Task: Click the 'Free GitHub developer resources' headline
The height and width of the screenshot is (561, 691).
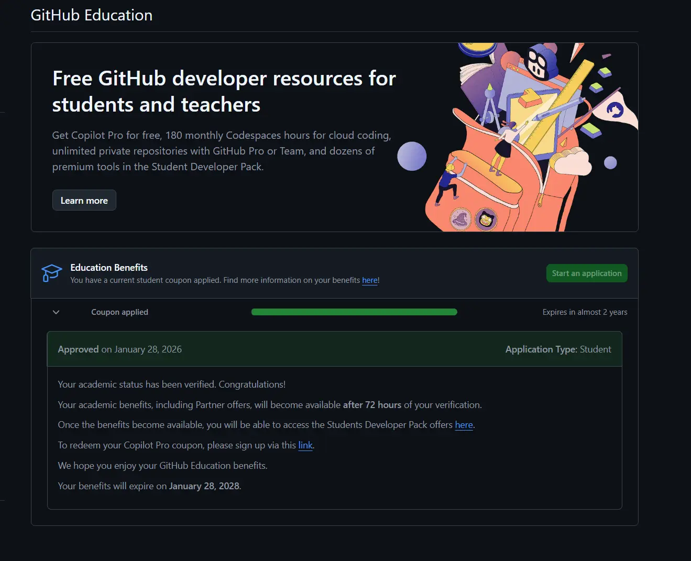Action: click(x=224, y=91)
